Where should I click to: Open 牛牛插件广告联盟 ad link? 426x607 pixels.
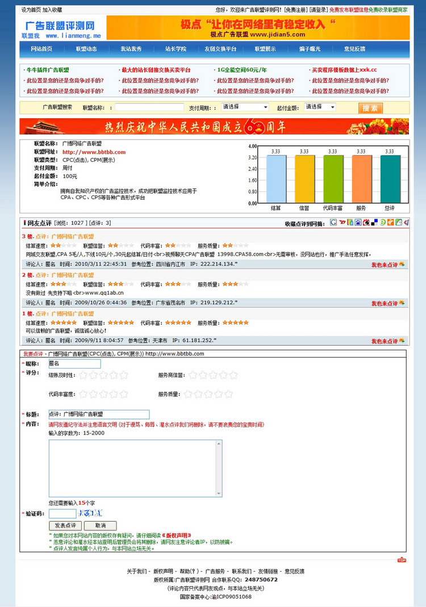coord(48,70)
